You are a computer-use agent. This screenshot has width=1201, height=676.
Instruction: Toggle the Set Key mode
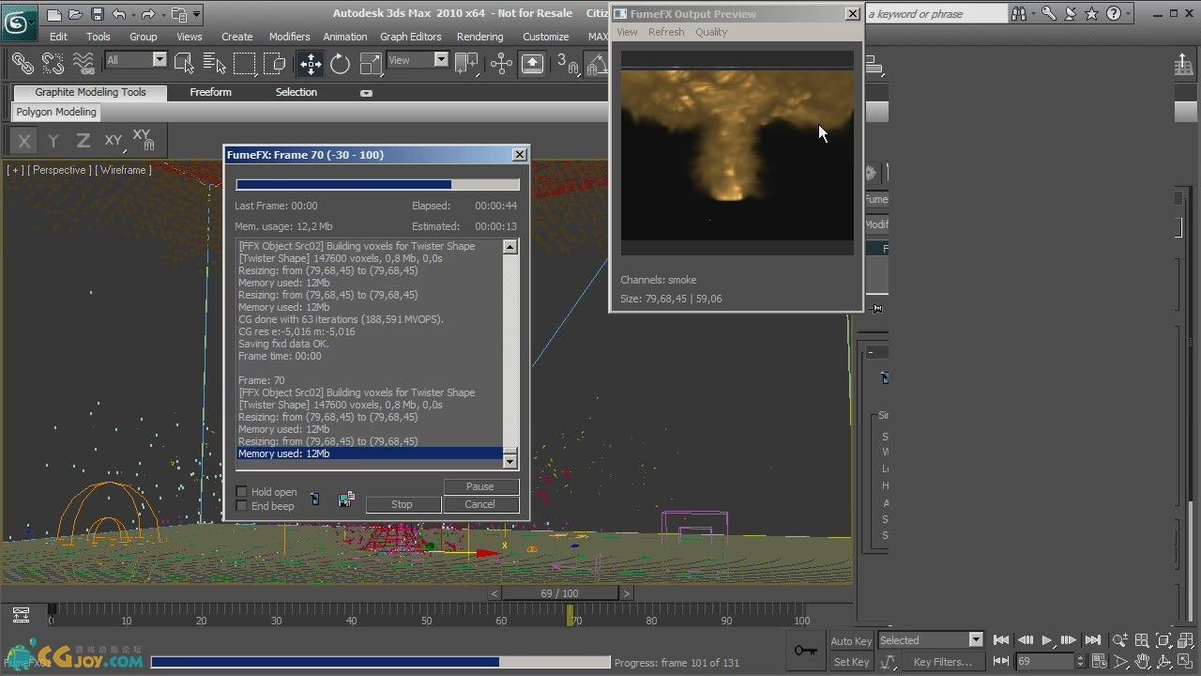851,662
